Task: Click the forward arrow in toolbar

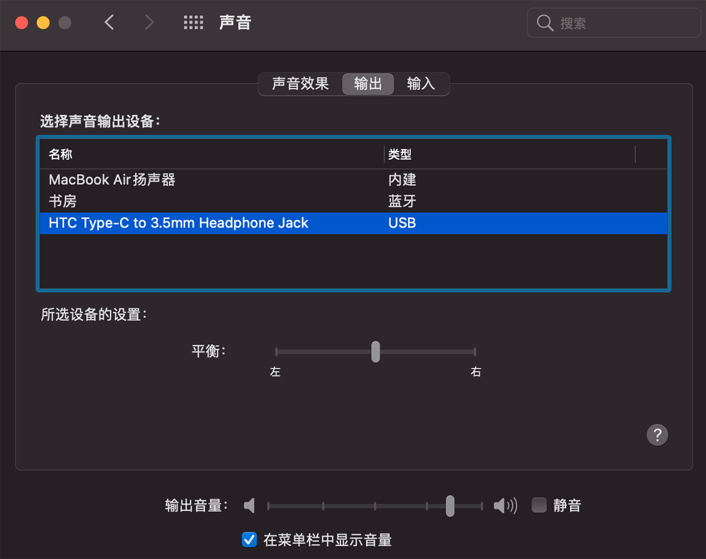Action: 149,23
